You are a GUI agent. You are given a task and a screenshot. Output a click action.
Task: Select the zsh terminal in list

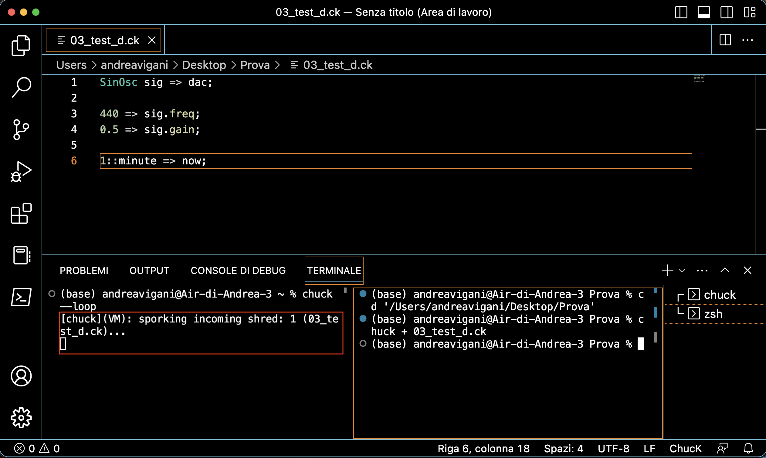[714, 314]
